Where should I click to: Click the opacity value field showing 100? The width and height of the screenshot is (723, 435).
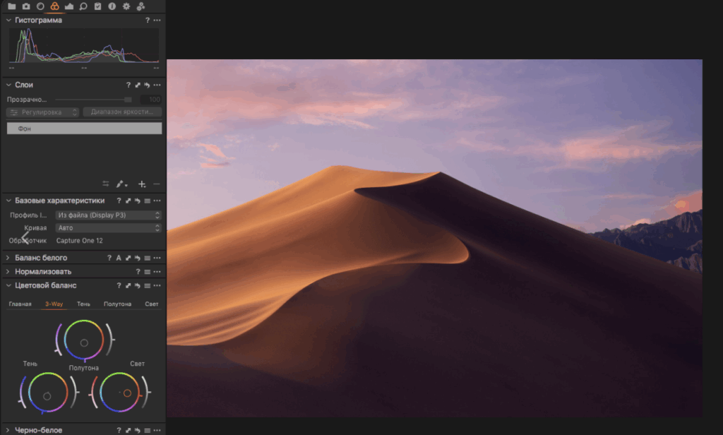150,100
